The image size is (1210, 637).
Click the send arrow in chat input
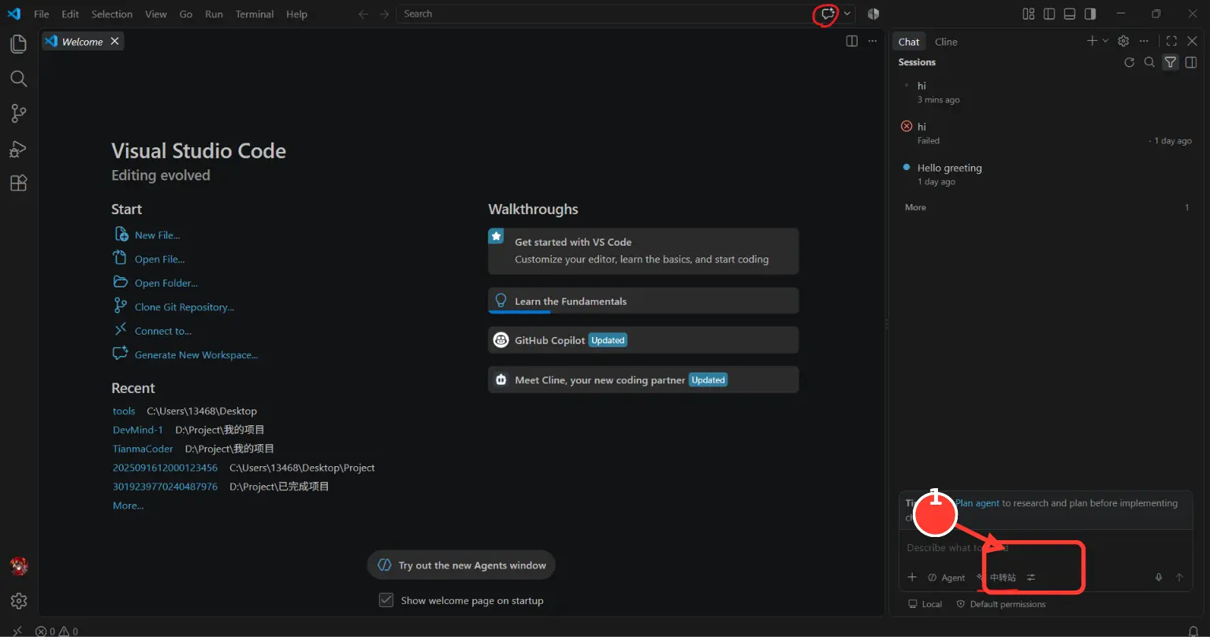coord(1179,577)
